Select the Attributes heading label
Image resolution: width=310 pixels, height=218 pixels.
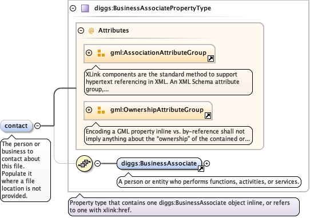[x=113, y=30]
